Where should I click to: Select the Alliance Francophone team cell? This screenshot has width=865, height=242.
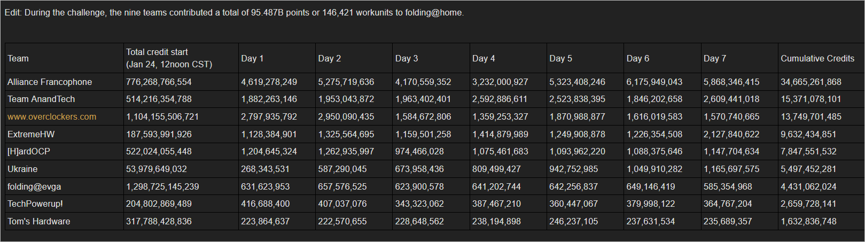(50, 82)
